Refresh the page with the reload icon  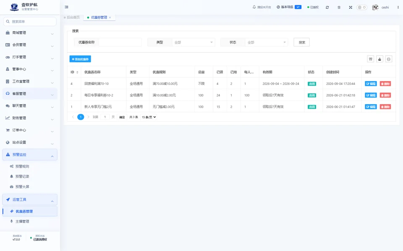pos(327,8)
